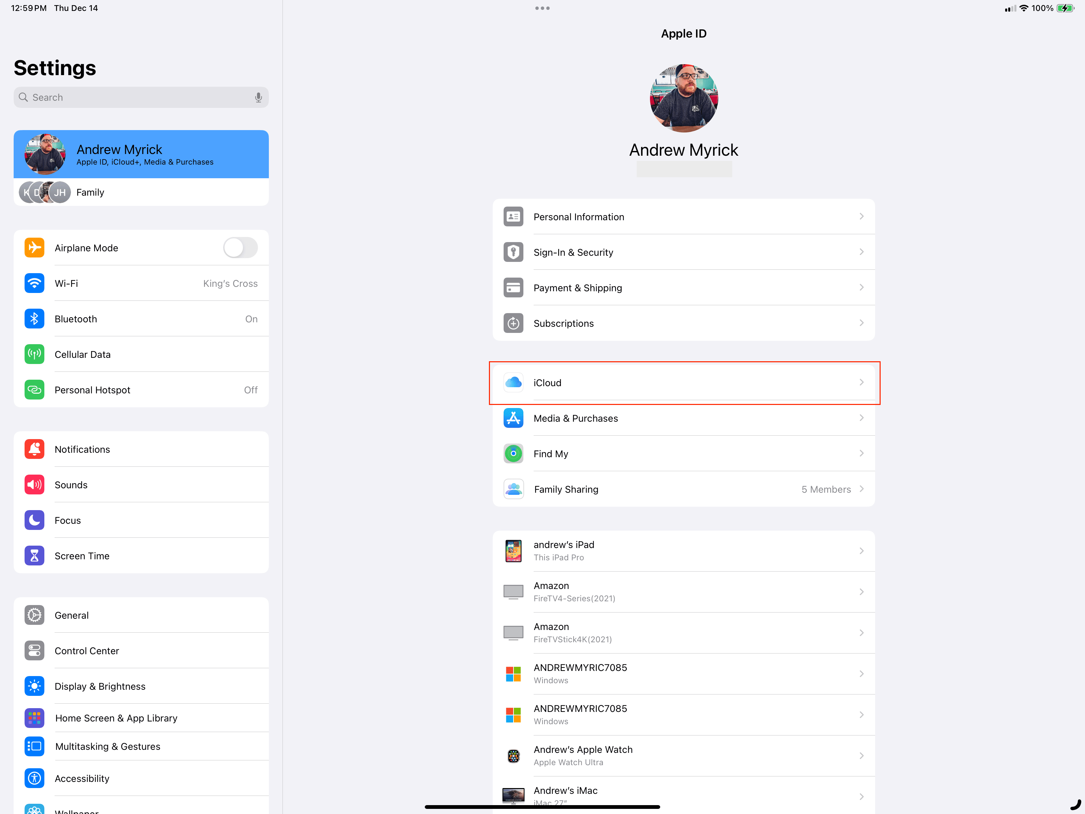The width and height of the screenshot is (1085, 814).
Task: Expand the Personal Information row chevron
Action: (861, 216)
